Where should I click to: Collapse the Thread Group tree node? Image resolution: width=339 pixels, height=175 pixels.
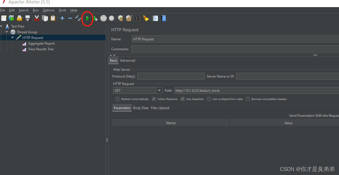point(7,32)
